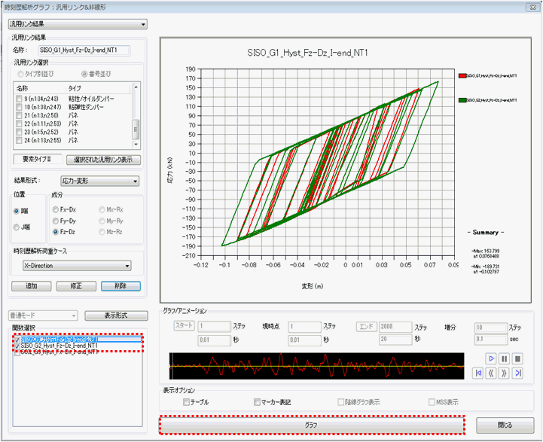The width and height of the screenshot is (543, 442).
Task: Select the Fy-Dy component
Action: [x=56, y=221]
